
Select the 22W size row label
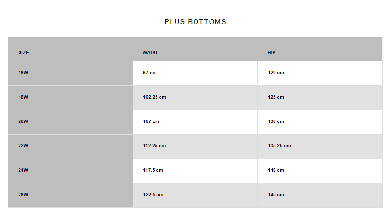[x=23, y=146]
